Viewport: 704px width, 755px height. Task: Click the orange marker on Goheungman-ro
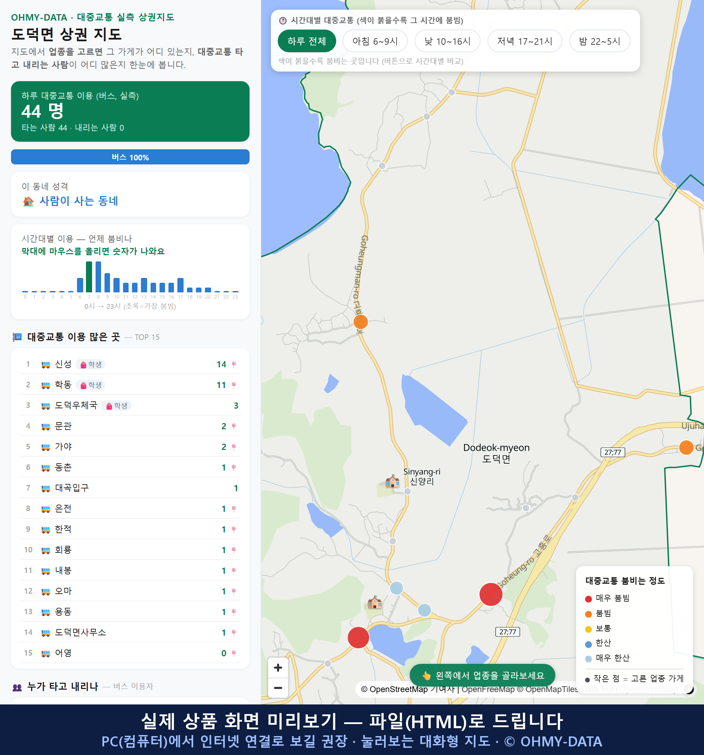[361, 322]
